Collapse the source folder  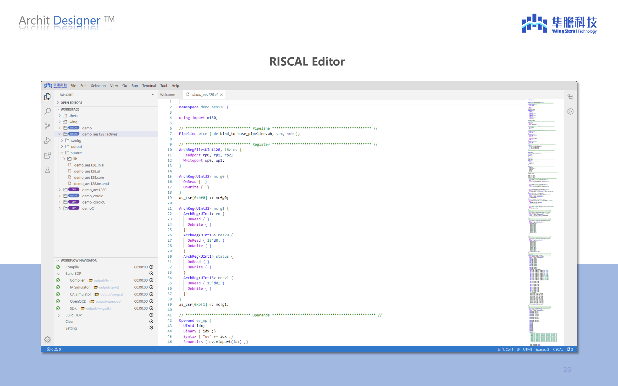62,153
